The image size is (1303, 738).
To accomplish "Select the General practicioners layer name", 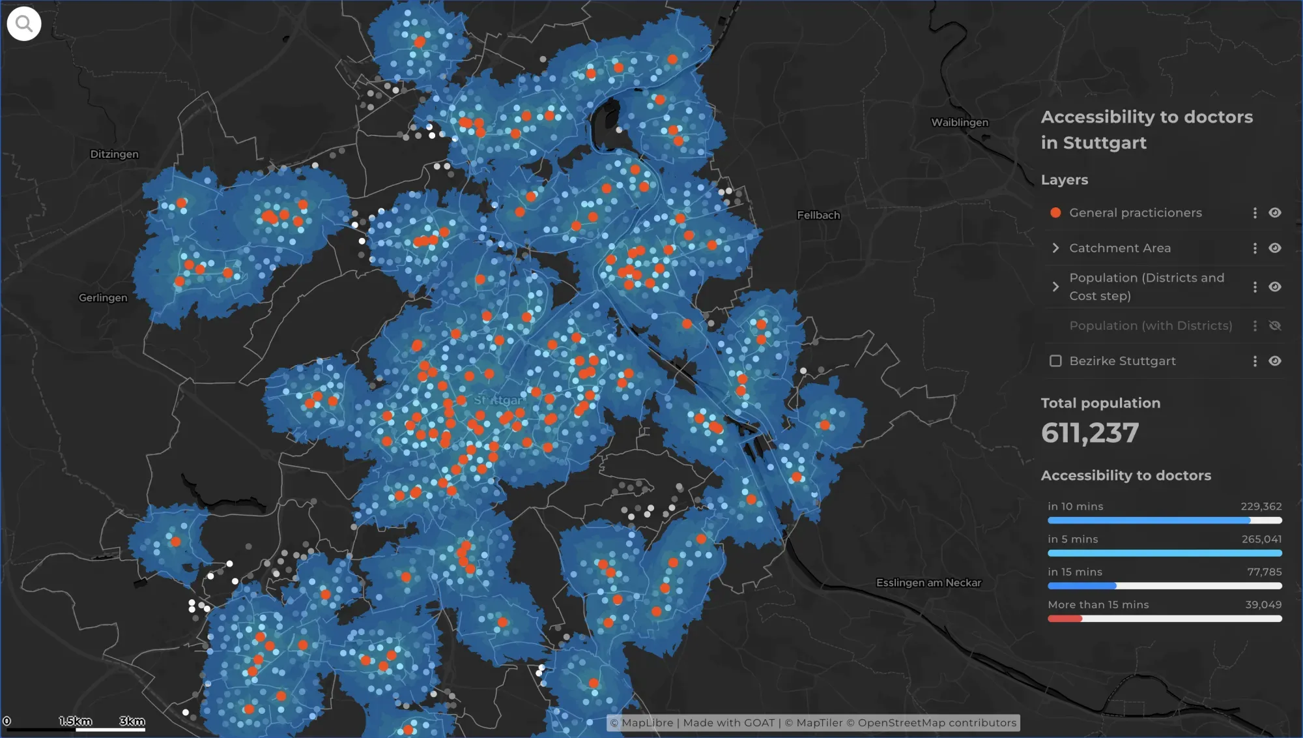I will coord(1136,213).
